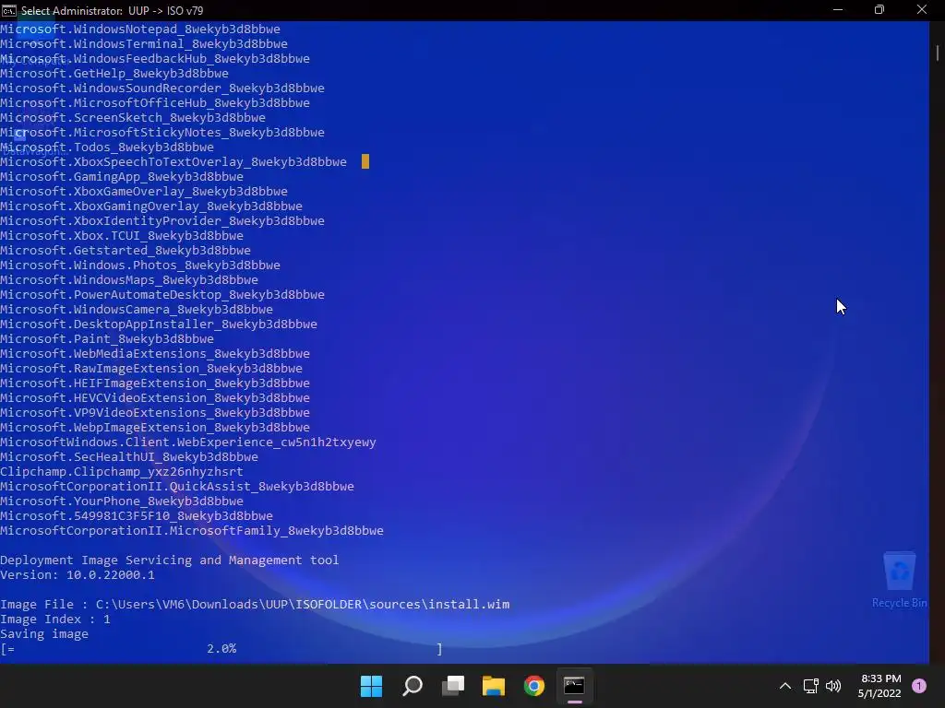Click the Deployment Image Servicing heading line
The image size is (945, 708).
pyautogui.click(x=170, y=560)
